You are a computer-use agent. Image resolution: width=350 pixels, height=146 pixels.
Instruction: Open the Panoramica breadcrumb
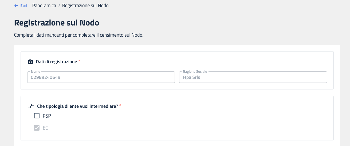click(x=44, y=6)
